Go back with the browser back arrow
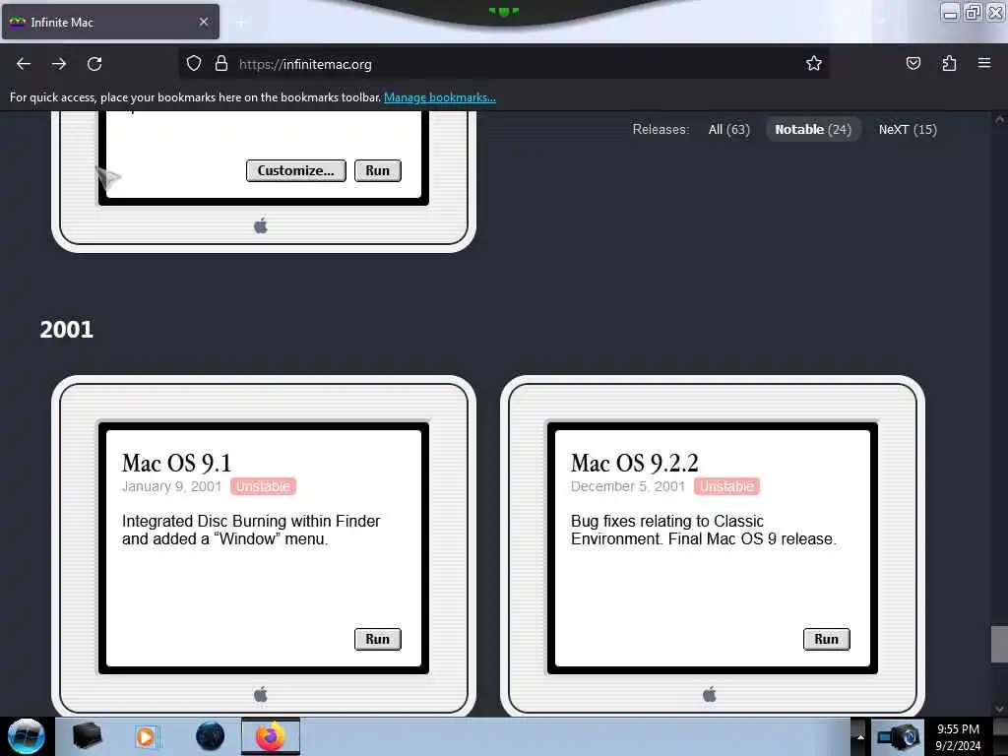Image resolution: width=1008 pixels, height=756 pixels. point(24,64)
